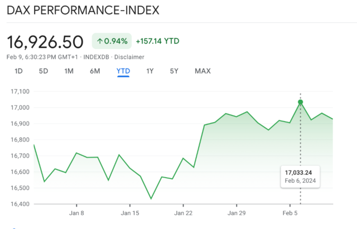
Task: Click the 17,033.24 tooltip box
Action: point(300,177)
